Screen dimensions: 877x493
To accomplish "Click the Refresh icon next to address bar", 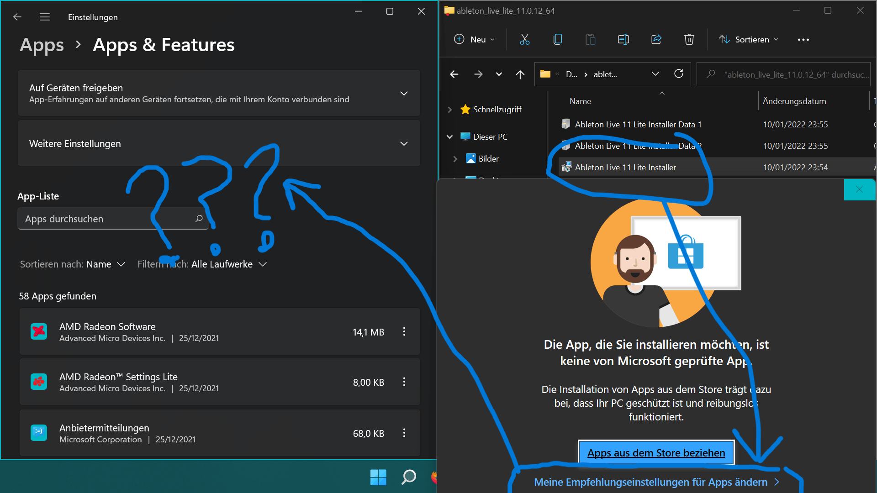I will point(679,74).
